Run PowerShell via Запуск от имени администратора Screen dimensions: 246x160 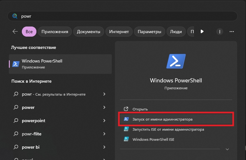pos(162,119)
